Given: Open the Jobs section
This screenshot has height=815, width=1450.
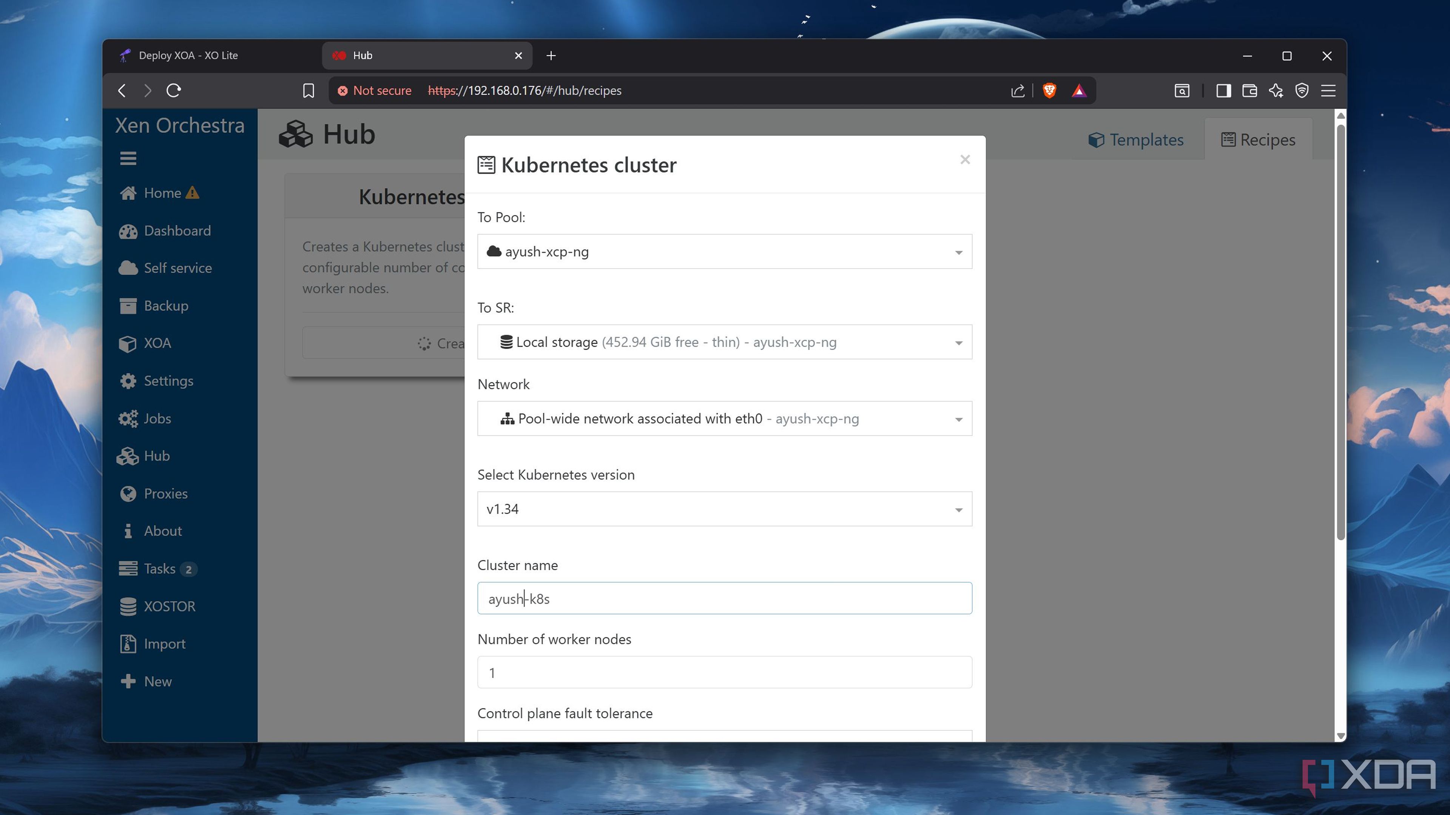Looking at the screenshot, I should 145,418.
